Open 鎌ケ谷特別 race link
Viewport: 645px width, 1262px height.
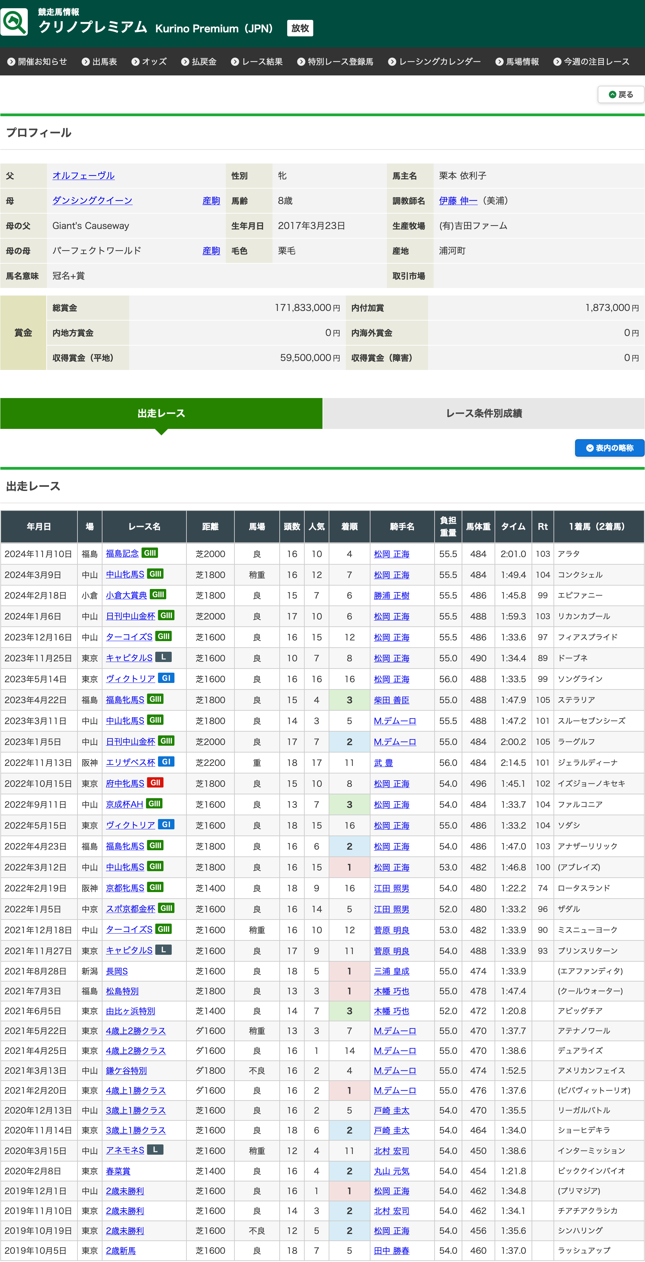coord(126,1070)
